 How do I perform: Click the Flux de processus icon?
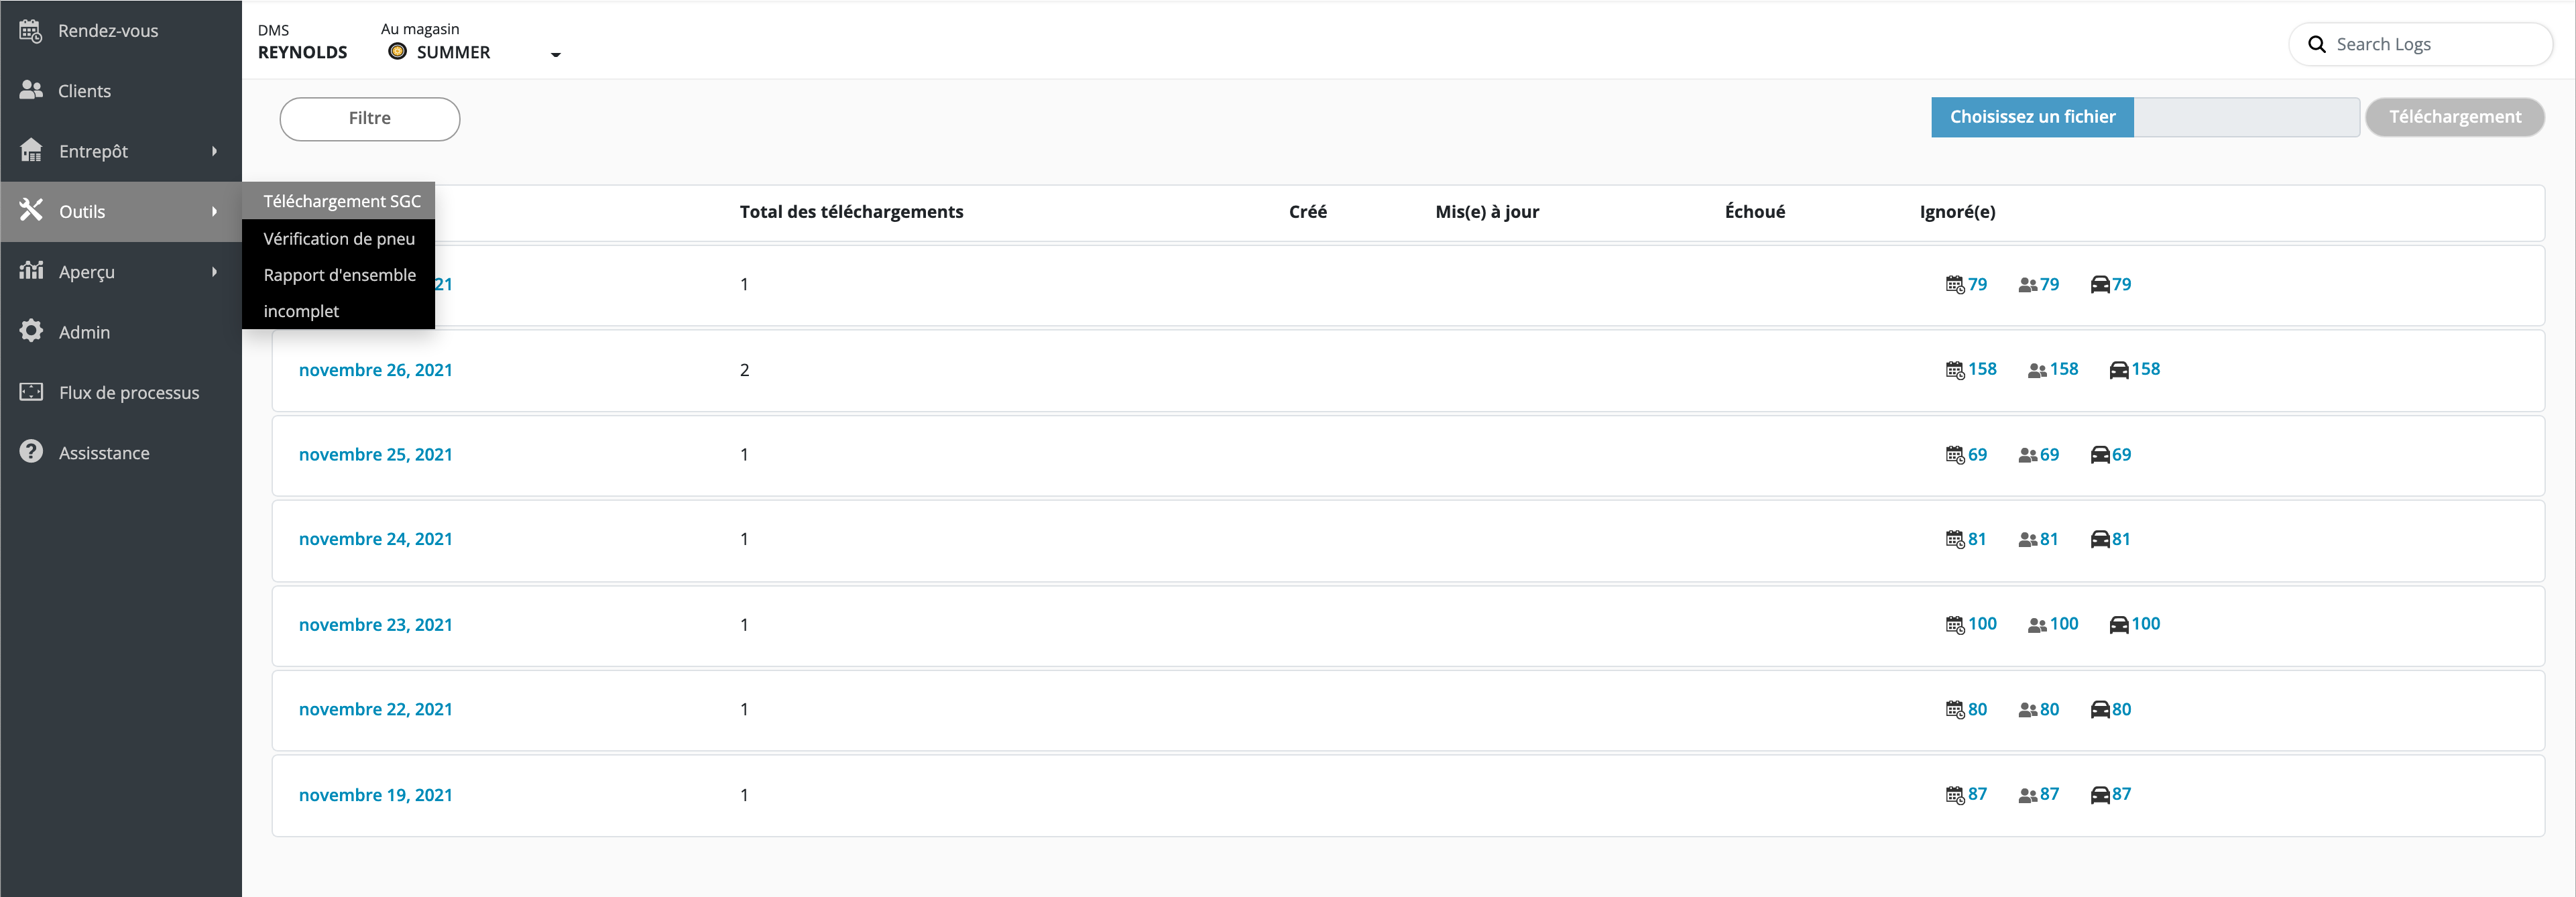tap(31, 392)
